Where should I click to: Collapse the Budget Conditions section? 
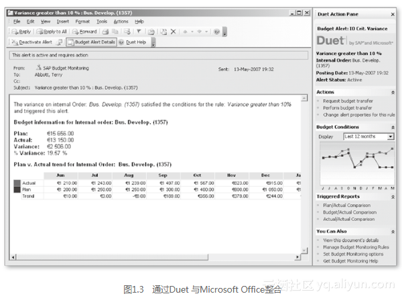(393, 127)
